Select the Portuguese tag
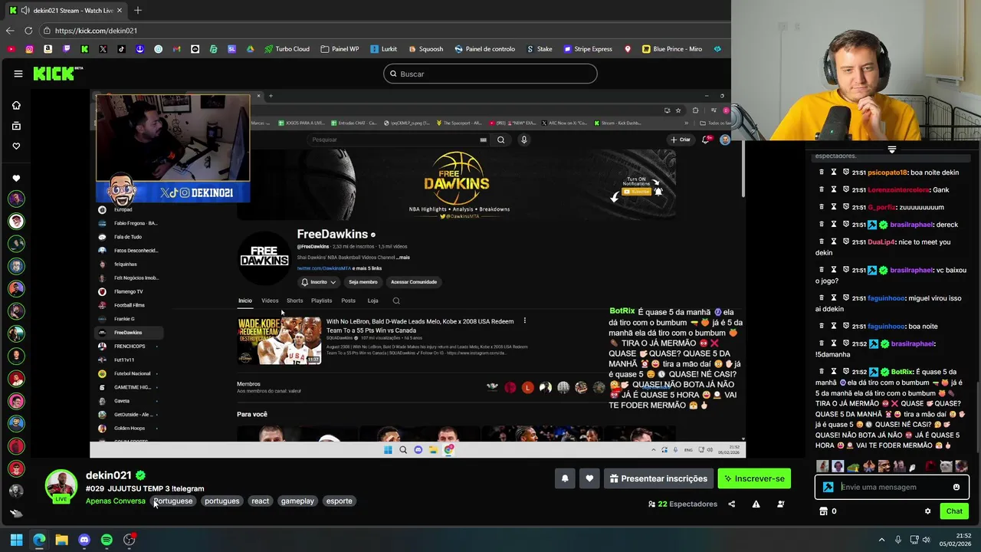This screenshot has width=981, height=552. click(173, 501)
